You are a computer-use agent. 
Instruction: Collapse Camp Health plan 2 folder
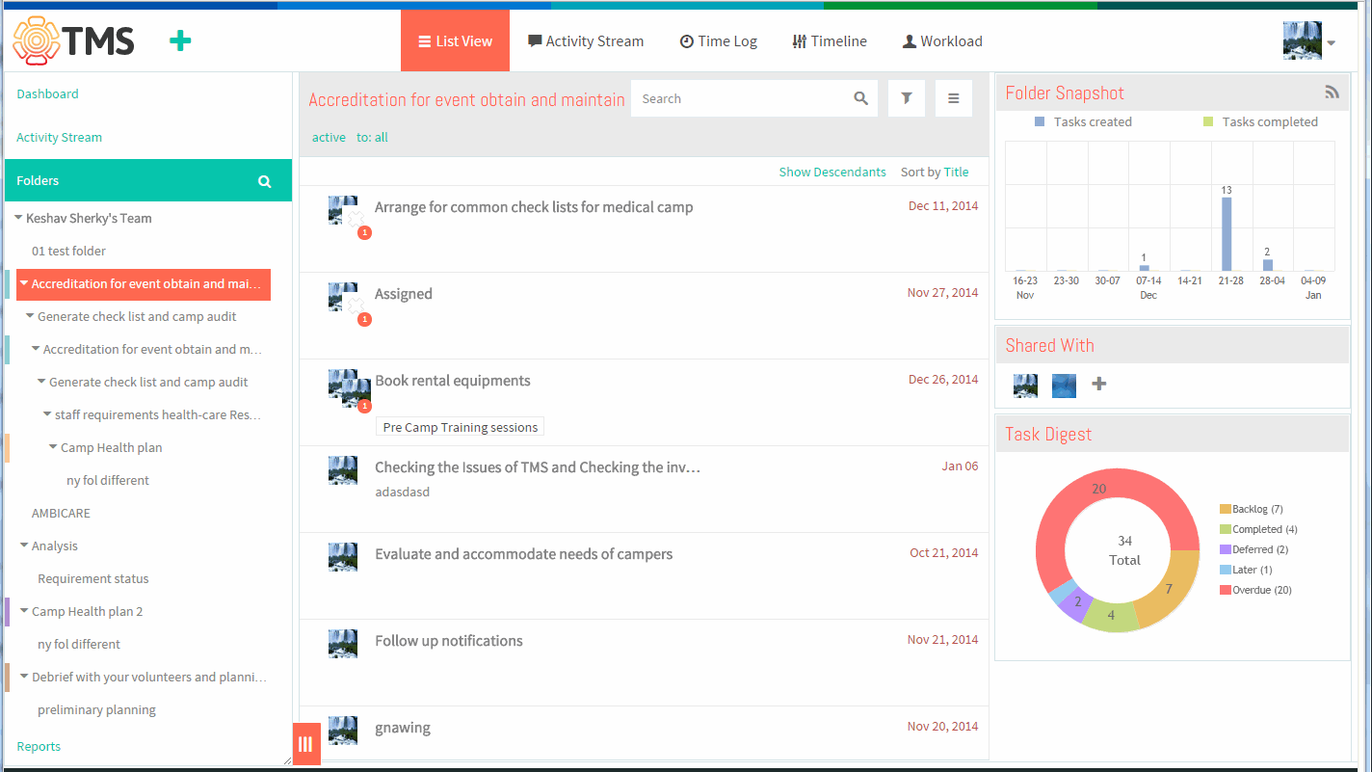click(24, 611)
